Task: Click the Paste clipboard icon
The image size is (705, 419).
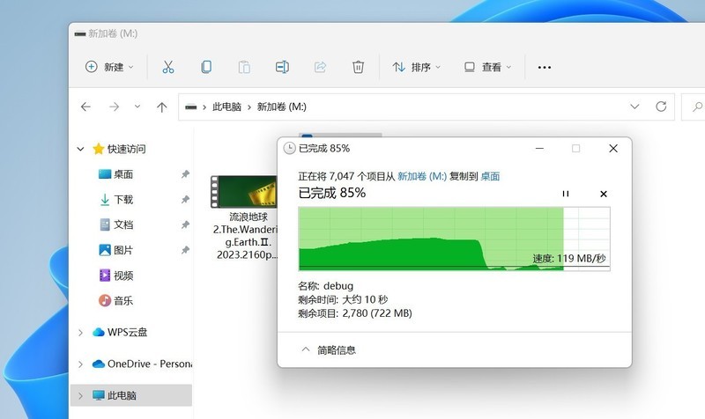Action: pos(244,68)
